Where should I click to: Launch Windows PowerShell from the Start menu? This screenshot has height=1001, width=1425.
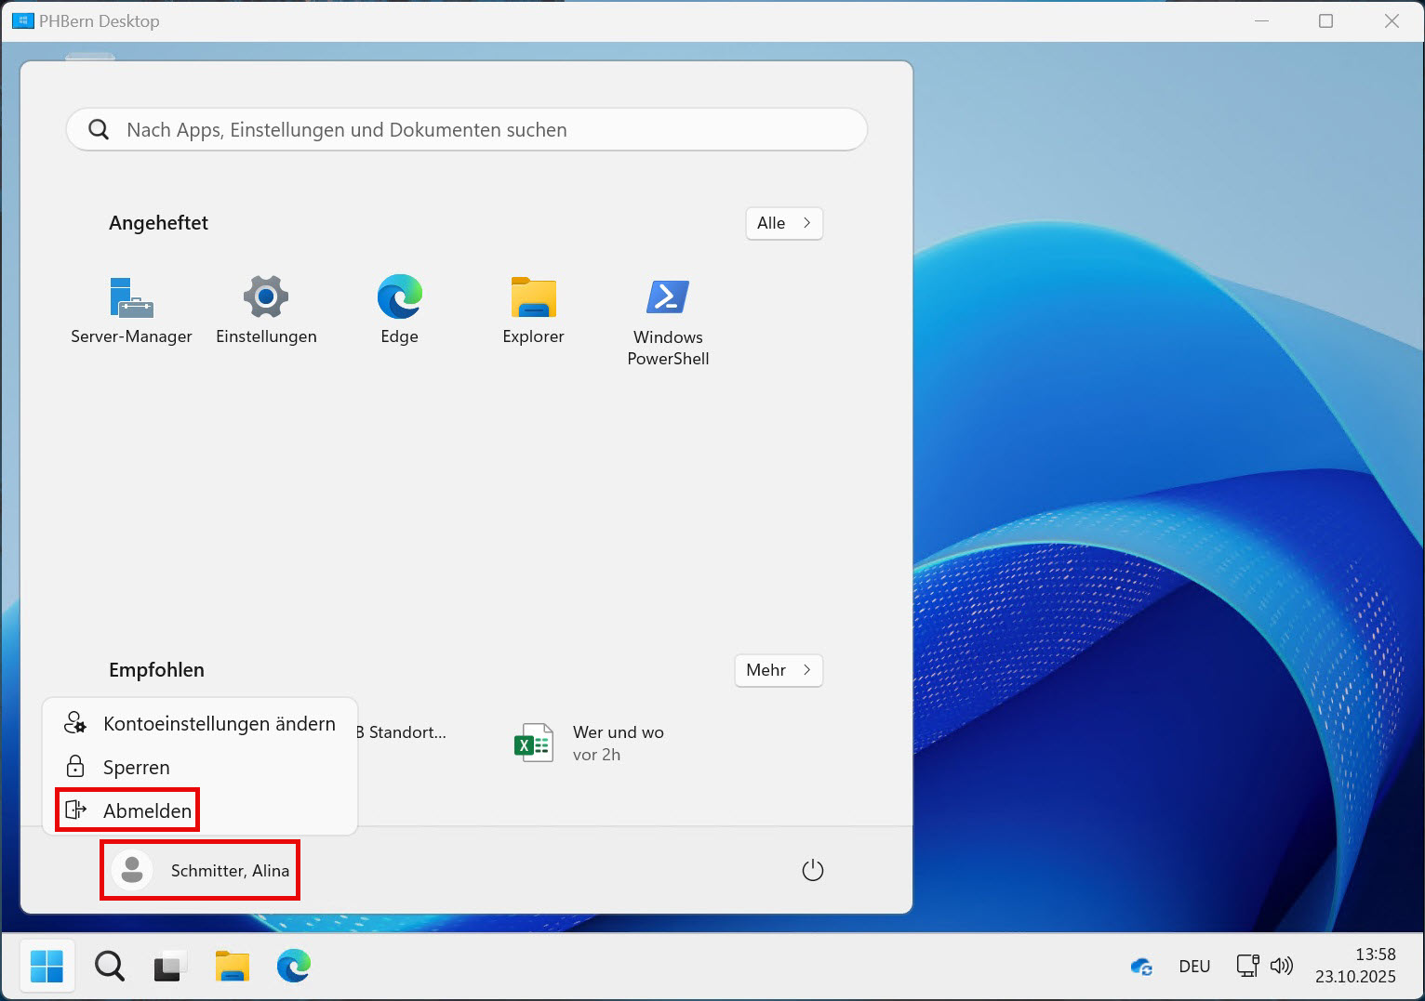tap(667, 307)
